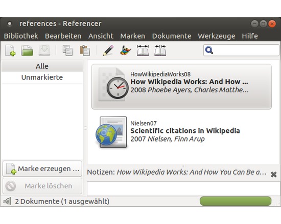Click the window menu dot in the title bar
This screenshot has width=281, height=224.
point(10,23)
